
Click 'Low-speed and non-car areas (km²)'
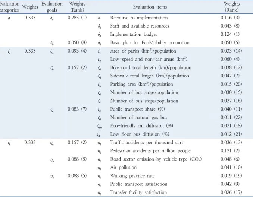pos(149,59)
